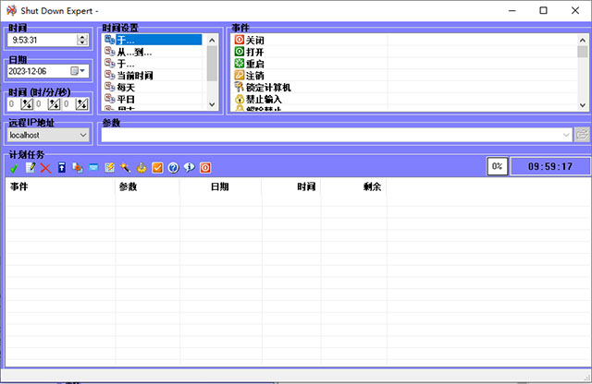Select the 打开 event
The width and height of the screenshot is (592, 384).
pos(255,52)
